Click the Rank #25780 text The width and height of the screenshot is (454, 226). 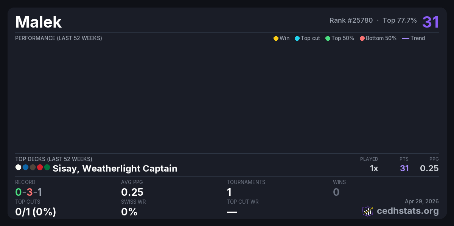351,20
